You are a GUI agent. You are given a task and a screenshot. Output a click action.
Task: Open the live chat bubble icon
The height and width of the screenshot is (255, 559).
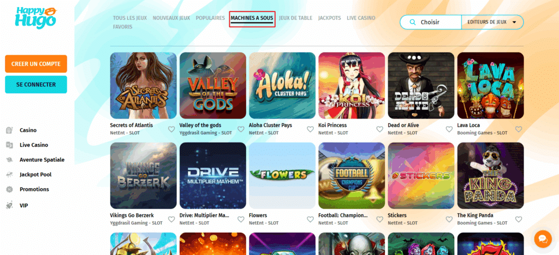click(543, 239)
